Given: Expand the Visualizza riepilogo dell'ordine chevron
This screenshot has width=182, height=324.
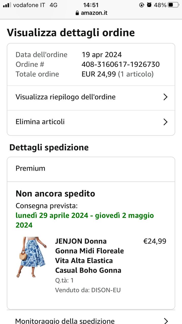Looking at the screenshot, I should click(x=165, y=97).
